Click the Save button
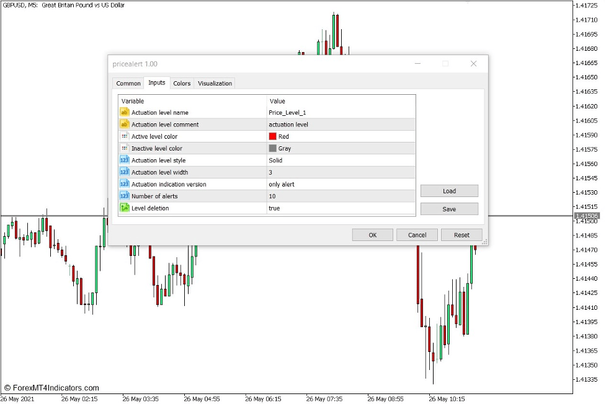The image size is (606, 404). (448, 209)
